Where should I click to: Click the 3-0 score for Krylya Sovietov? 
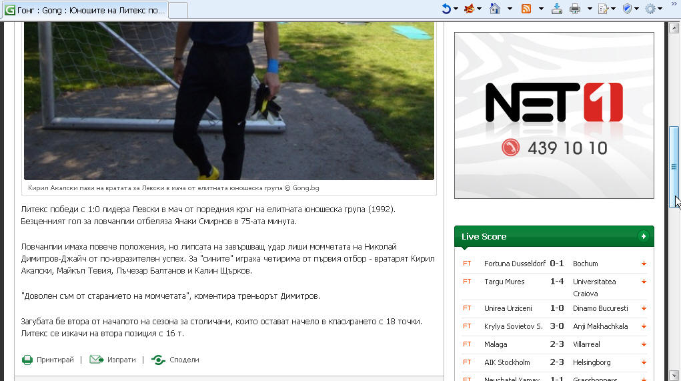click(557, 326)
